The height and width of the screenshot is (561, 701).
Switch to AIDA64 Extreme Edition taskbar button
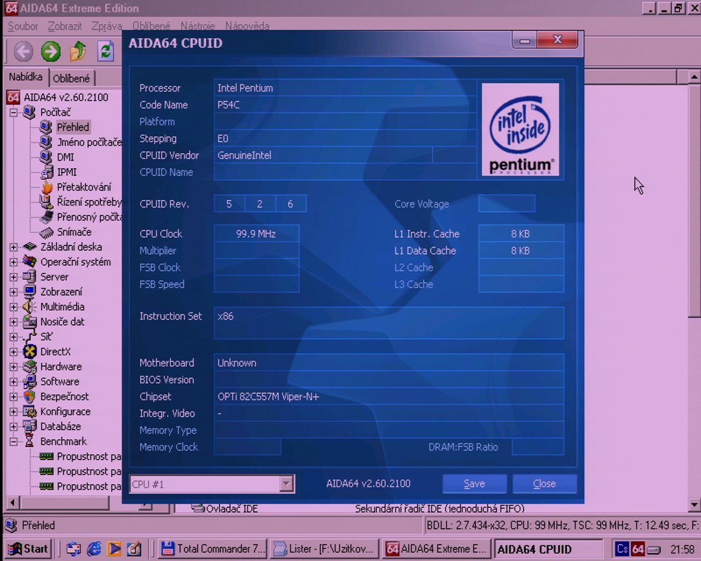(436, 548)
